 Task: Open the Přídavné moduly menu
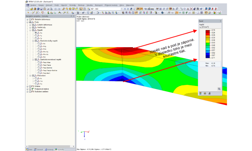click(111, 5)
